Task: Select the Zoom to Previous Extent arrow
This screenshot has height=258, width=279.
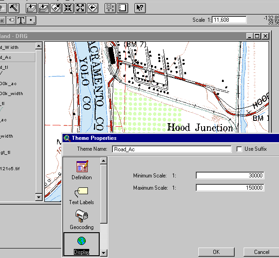Action: tap(92, 7)
